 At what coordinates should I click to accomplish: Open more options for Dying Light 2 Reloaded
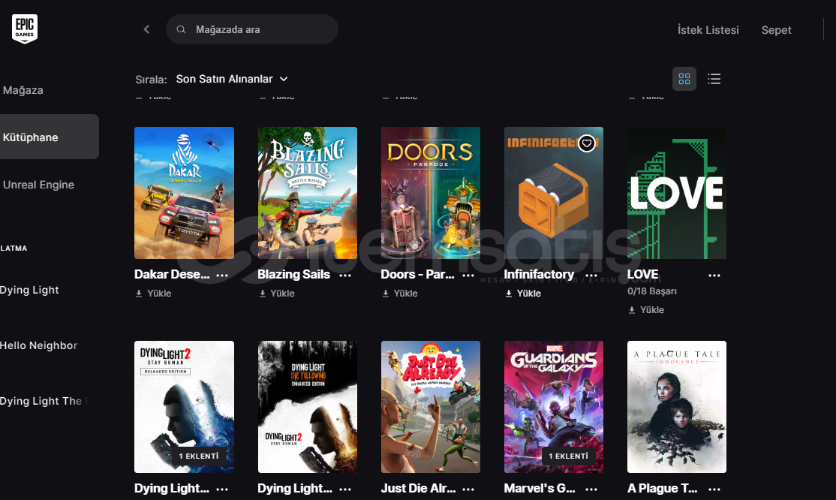pos(222,489)
